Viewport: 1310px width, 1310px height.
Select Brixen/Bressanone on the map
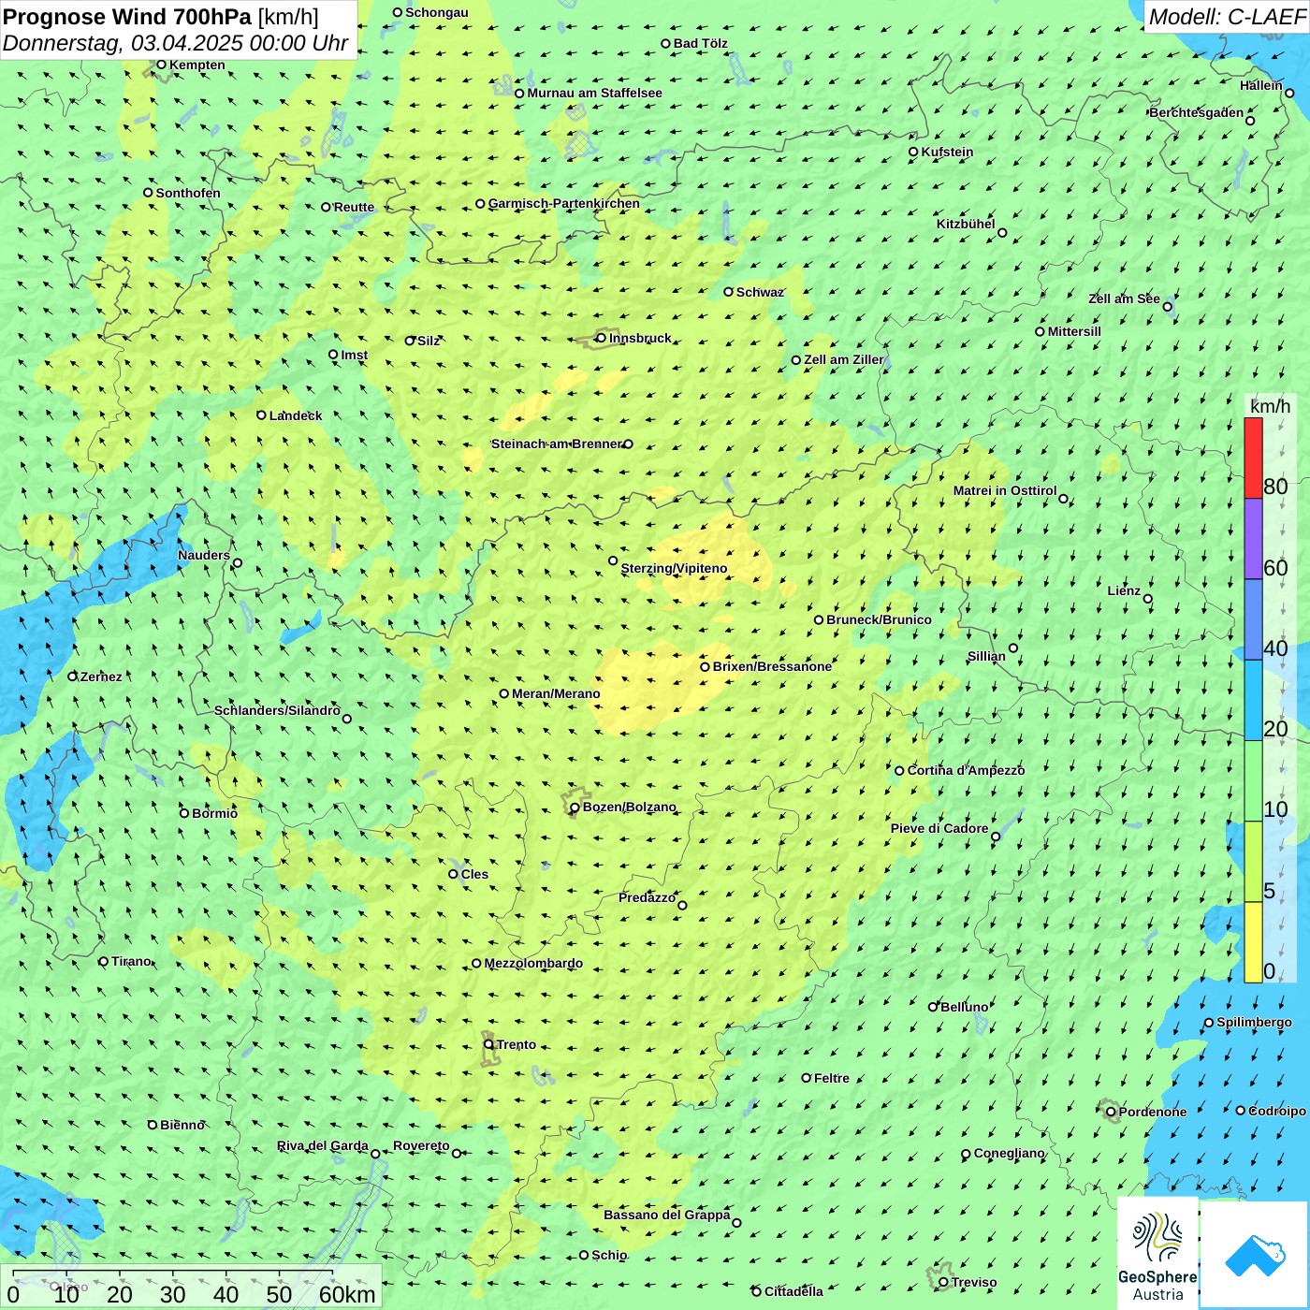point(772,666)
